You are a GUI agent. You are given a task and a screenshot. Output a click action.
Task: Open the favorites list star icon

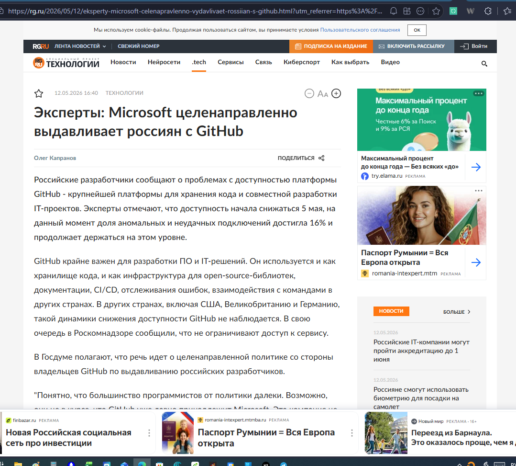click(x=507, y=11)
